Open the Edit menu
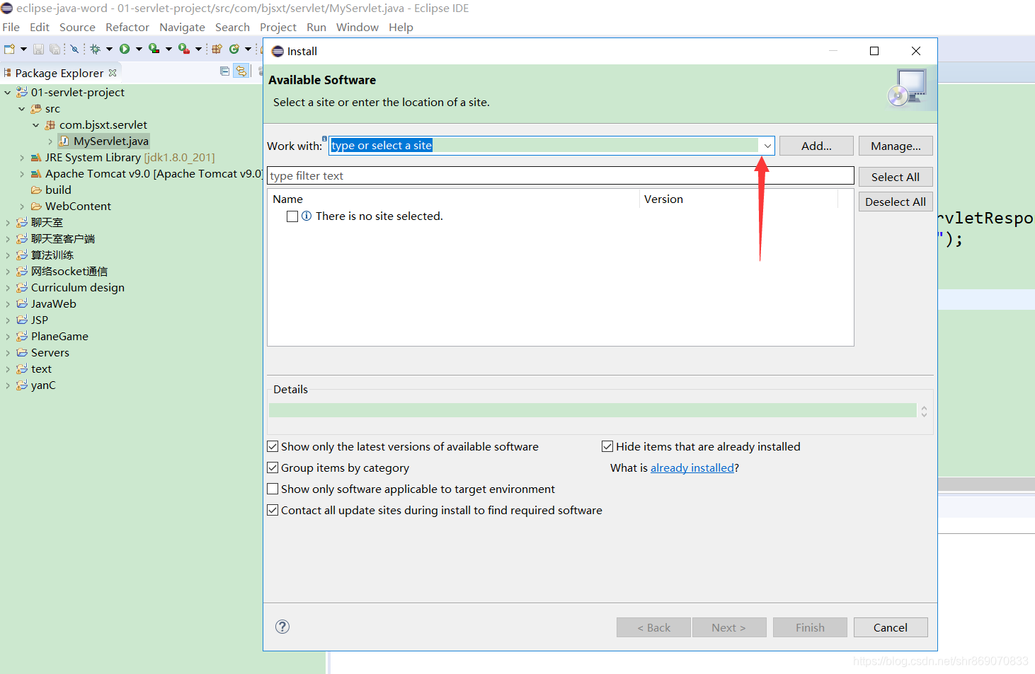Image resolution: width=1035 pixels, height=674 pixels. tap(40, 28)
